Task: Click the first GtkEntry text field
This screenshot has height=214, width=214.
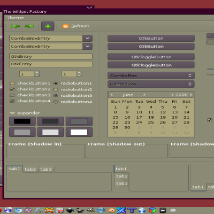Action: [x=51, y=57]
